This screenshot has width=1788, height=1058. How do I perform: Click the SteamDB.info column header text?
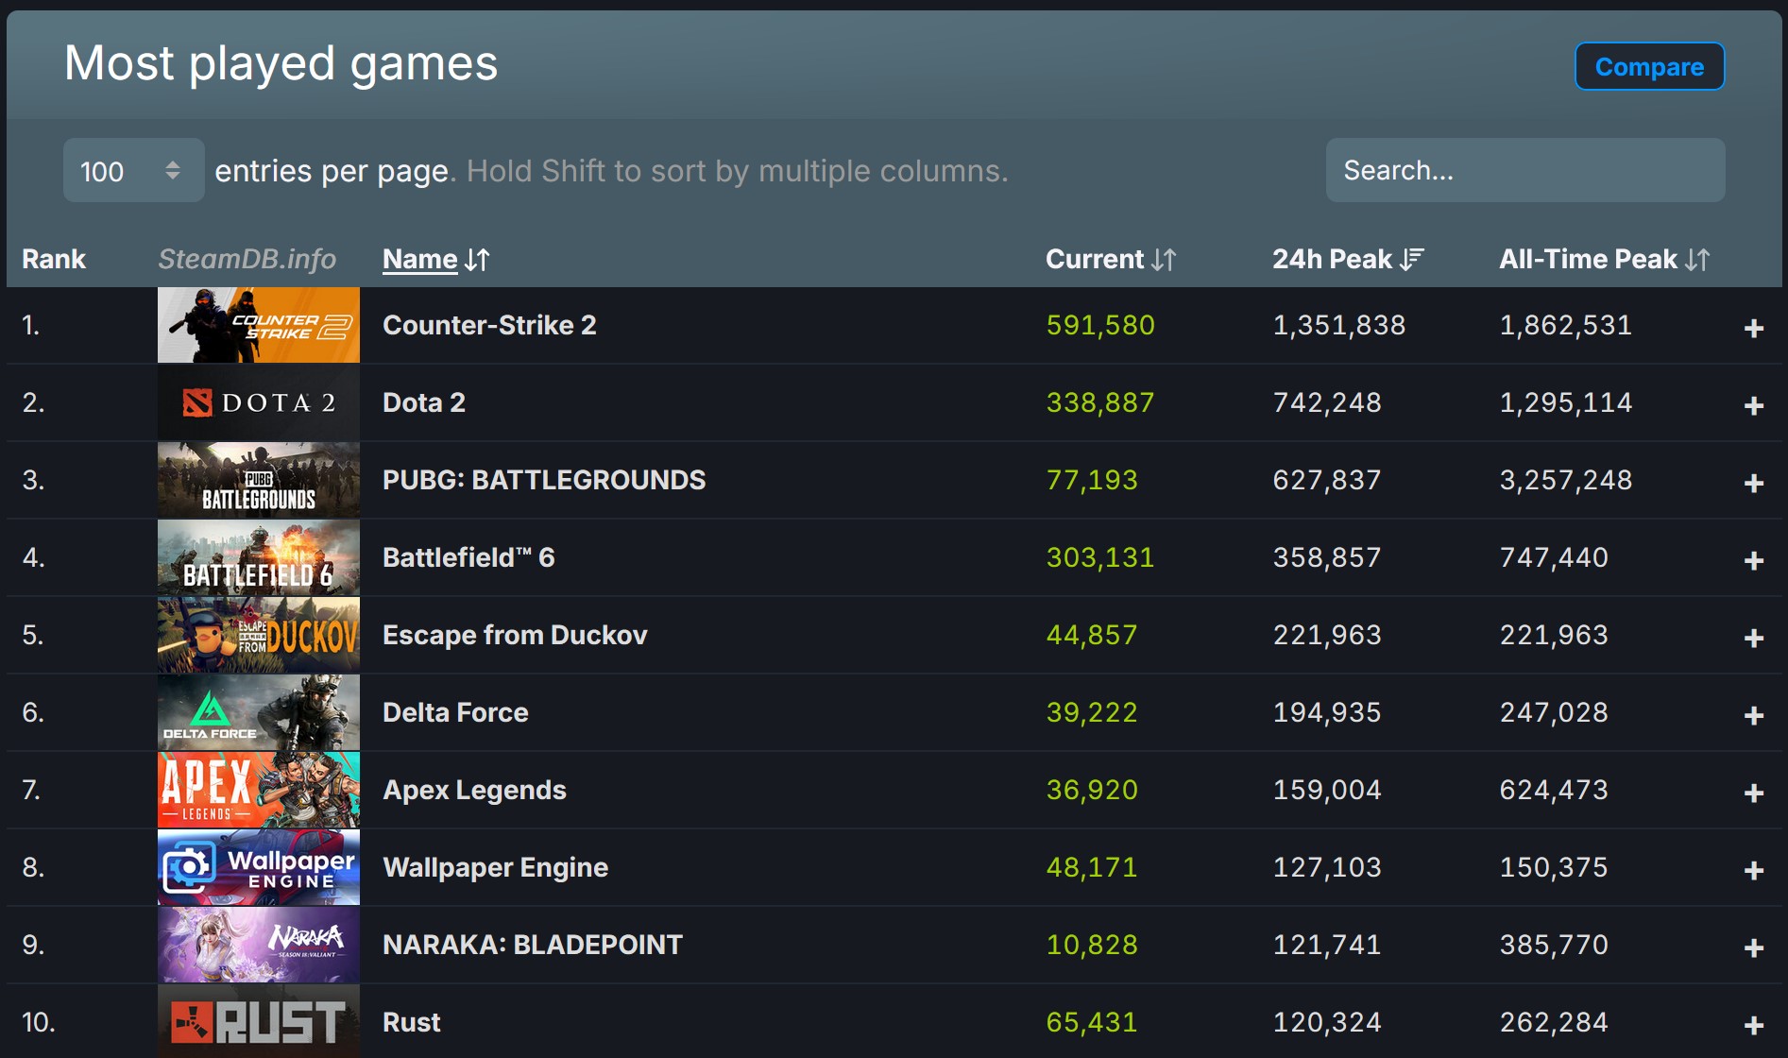coord(247,259)
